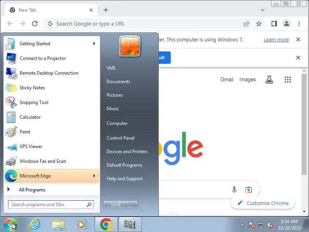Toggle Chrome side panel
The image size is (309, 232).
pyautogui.click(x=274, y=24)
